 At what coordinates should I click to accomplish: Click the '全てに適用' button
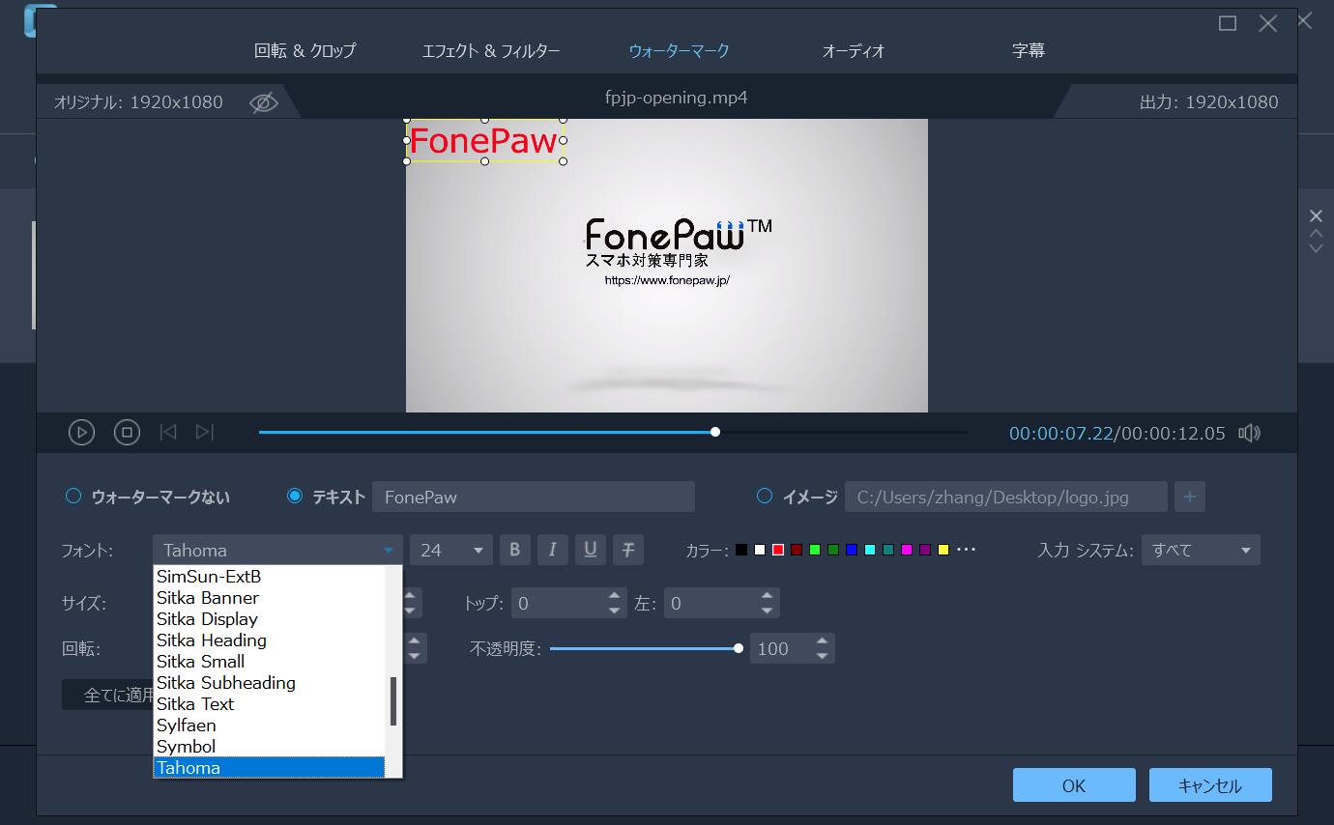click(x=108, y=695)
